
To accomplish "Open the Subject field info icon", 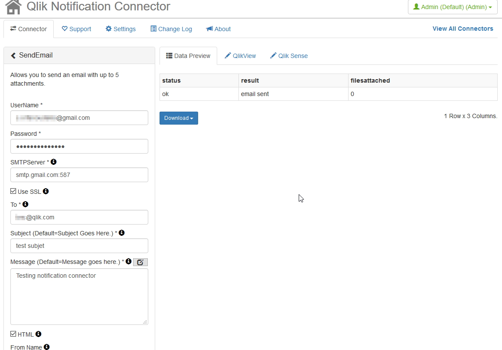I will [121, 232].
